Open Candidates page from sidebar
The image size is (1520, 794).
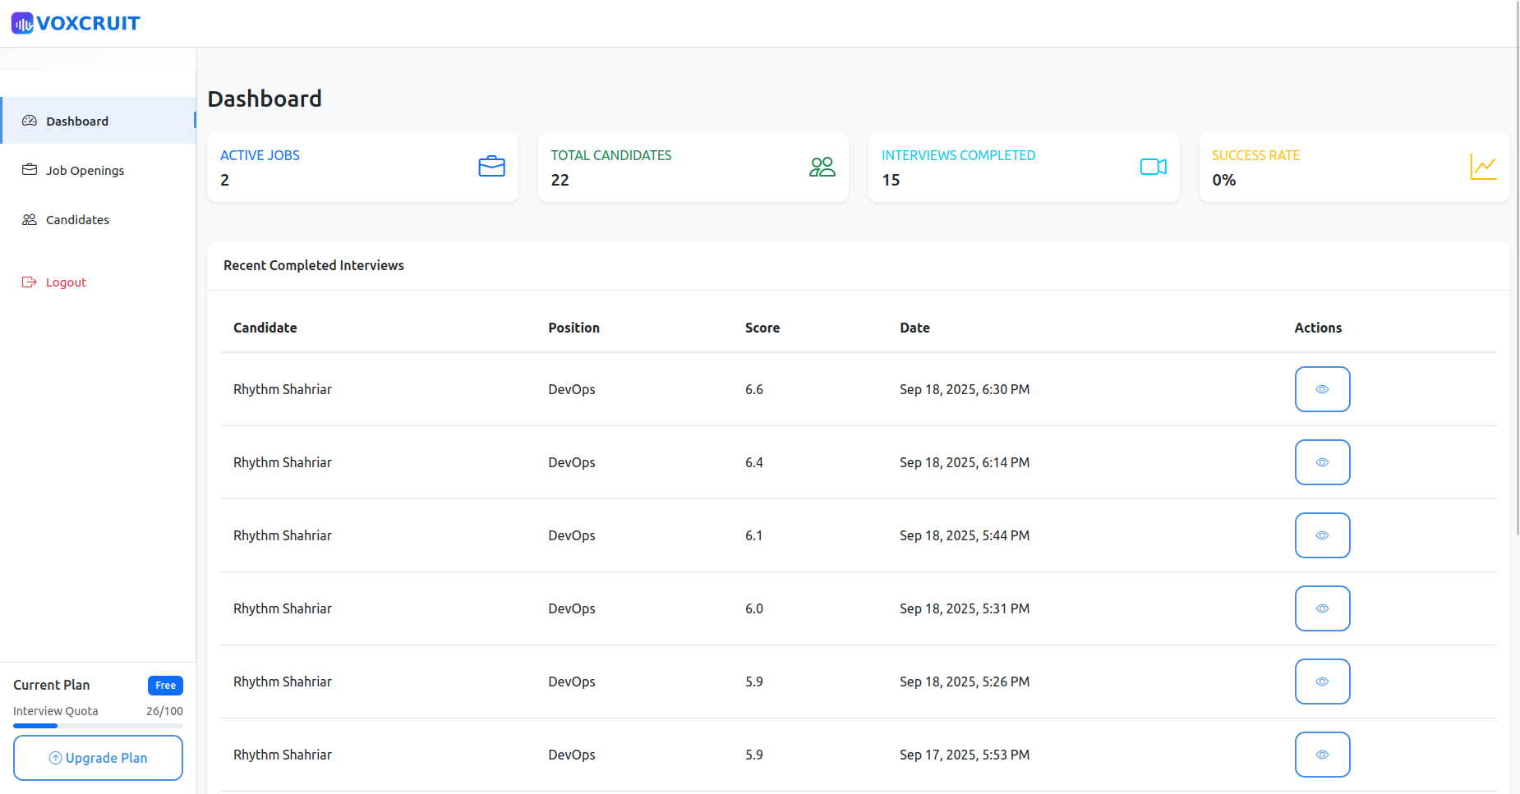(x=77, y=219)
